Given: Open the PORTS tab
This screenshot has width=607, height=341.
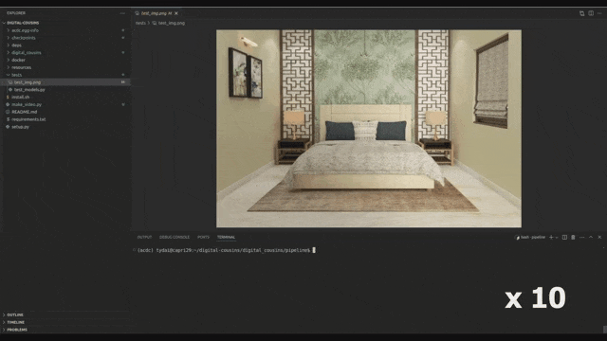Looking at the screenshot, I should pos(203,237).
